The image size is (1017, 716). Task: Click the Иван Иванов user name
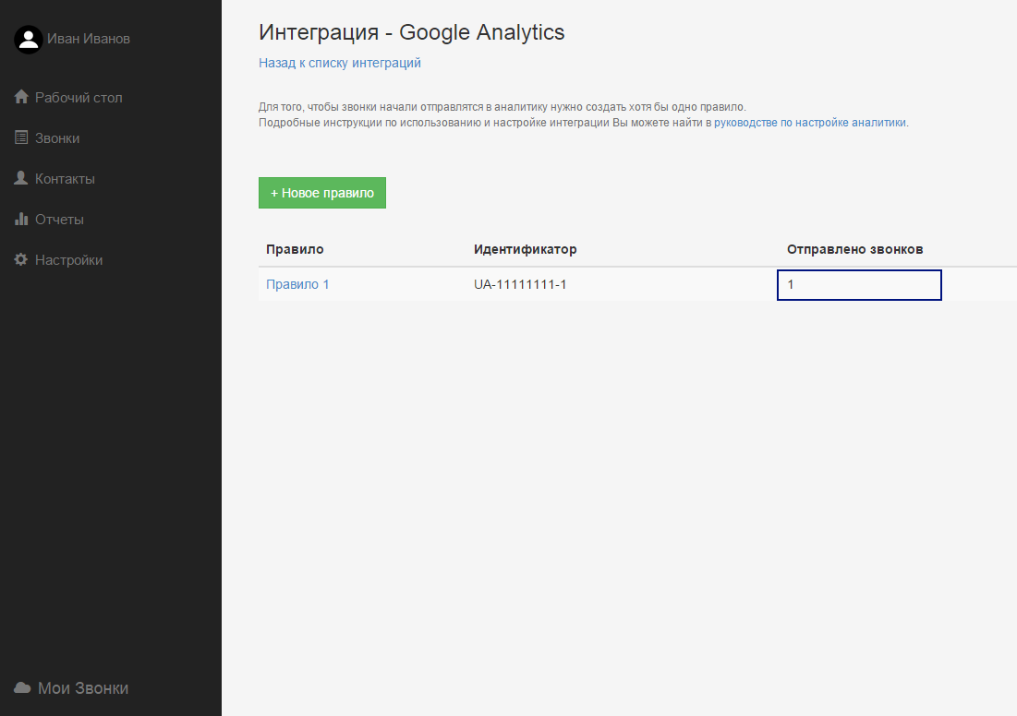click(88, 39)
